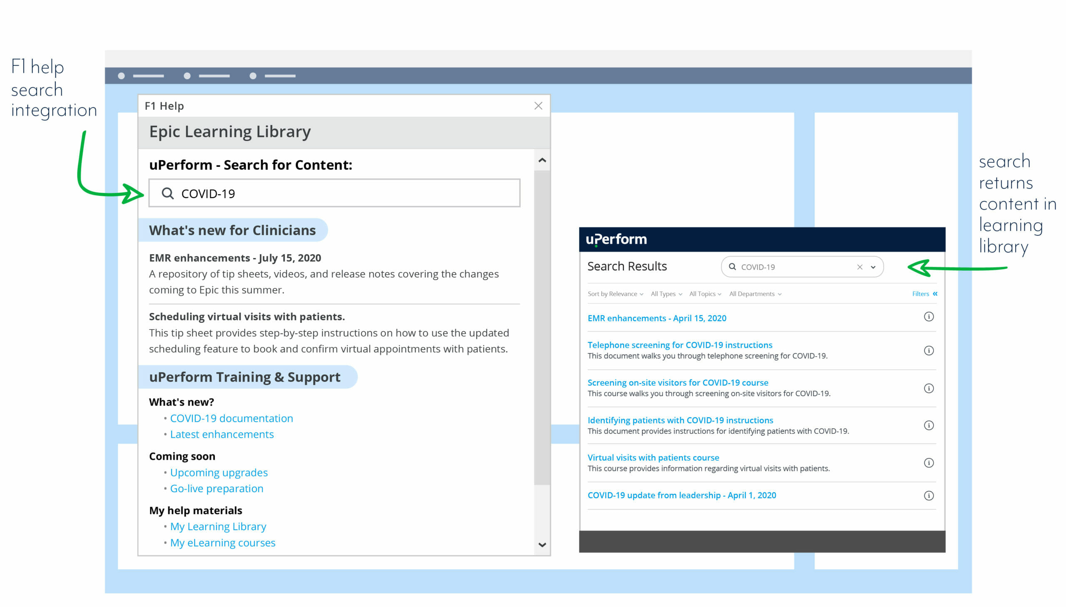Click the uPerform search icon

[733, 266]
